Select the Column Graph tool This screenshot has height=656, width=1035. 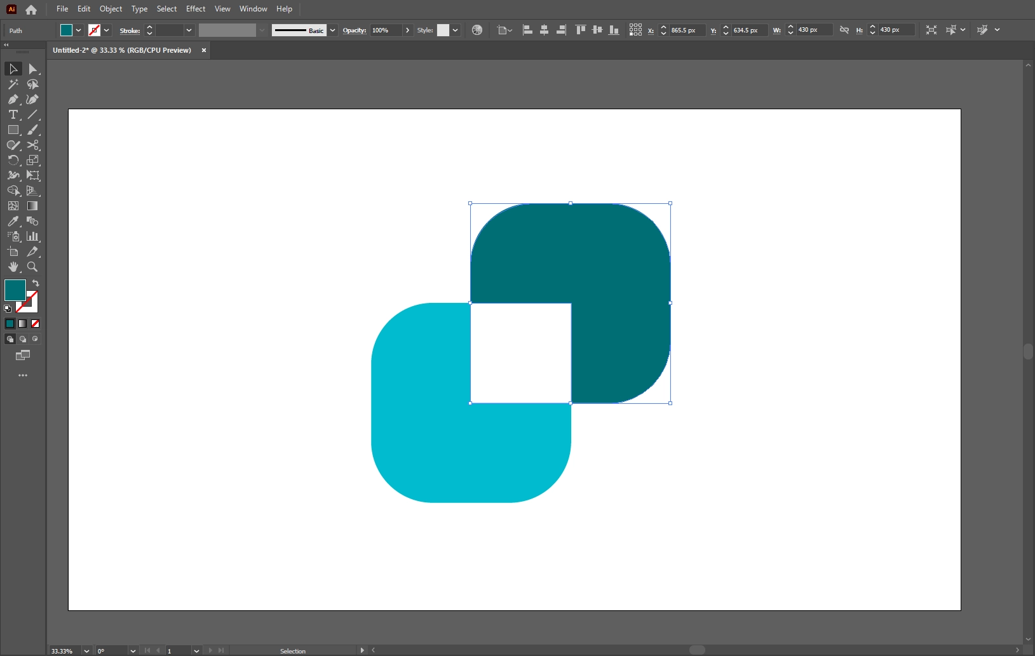33,236
